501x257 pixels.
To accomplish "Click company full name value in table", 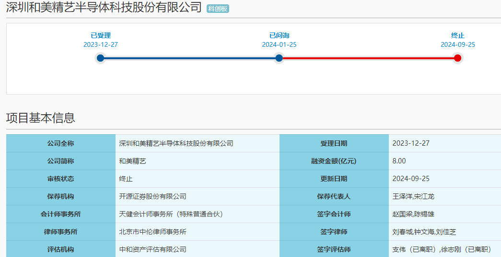I will [198, 143].
